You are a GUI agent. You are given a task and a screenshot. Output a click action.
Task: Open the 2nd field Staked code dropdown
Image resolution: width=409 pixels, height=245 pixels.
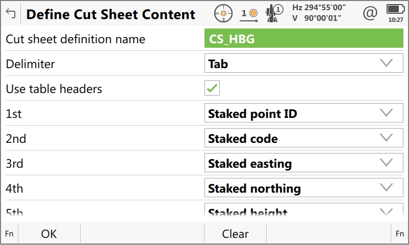303,138
